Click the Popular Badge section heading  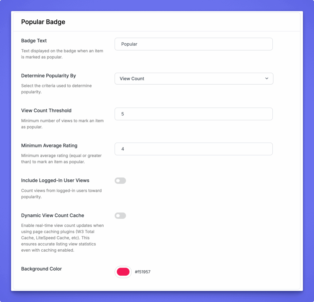tap(43, 22)
